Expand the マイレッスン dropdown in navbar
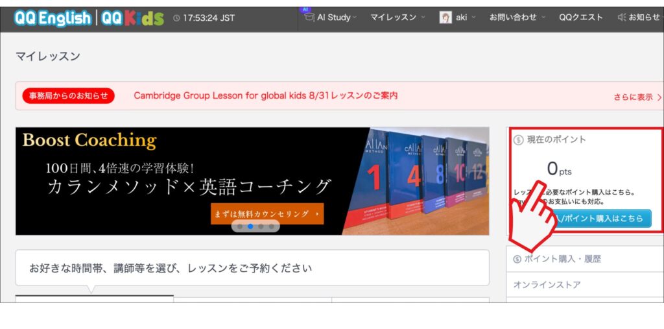The width and height of the screenshot is (664, 329). (397, 18)
